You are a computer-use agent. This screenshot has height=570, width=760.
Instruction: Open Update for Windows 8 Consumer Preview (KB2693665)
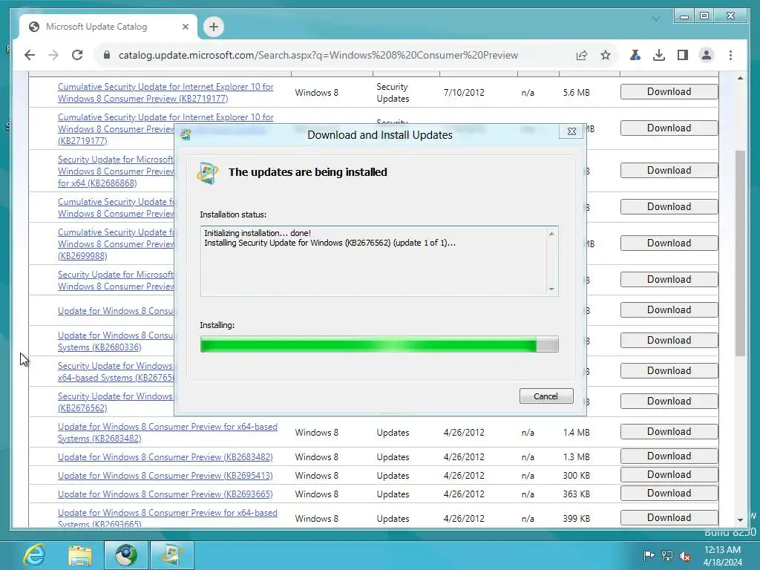pos(166,494)
